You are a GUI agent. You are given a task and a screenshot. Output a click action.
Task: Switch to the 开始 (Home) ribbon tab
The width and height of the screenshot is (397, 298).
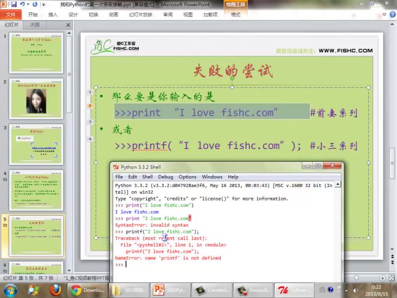pos(33,15)
